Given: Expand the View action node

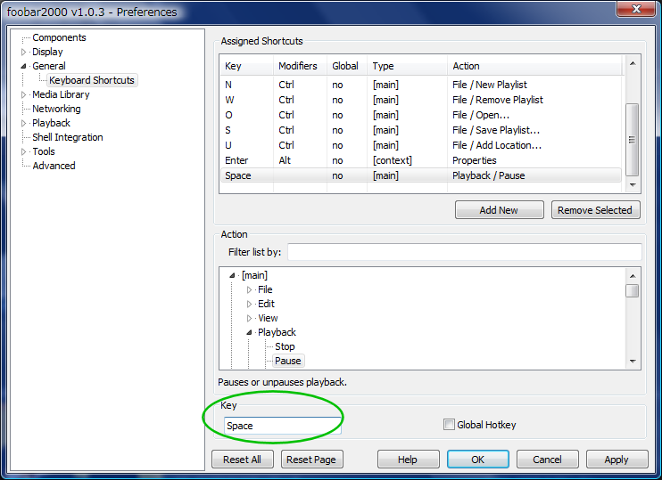Looking at the screenshot, I should pyautogui.click(x=249, y=319).
